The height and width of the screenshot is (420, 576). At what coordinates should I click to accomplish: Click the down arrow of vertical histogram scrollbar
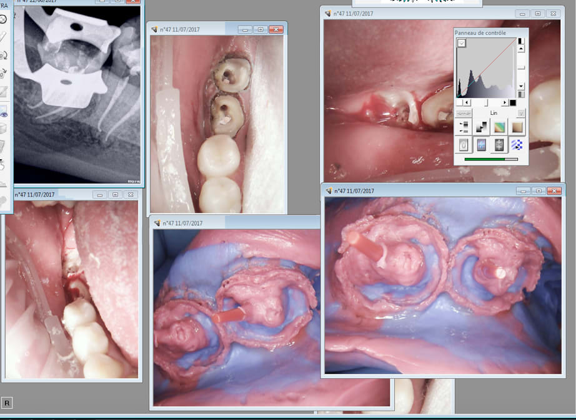click(x=521, y=86)
